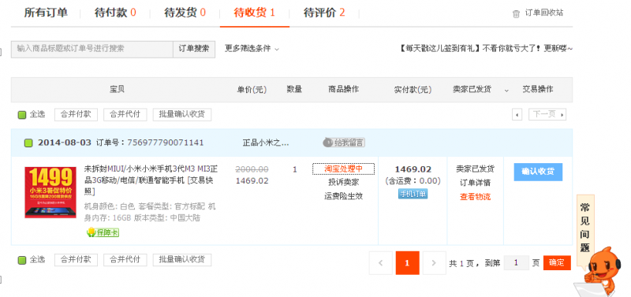Click the 保障卡 badge icon
This screenshot has width=631, height=297.
[103, 232]
